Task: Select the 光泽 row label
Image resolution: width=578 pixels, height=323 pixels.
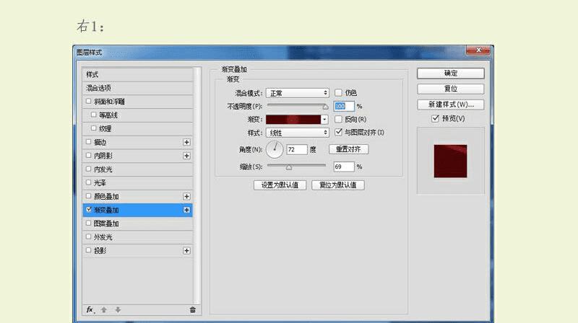Action: 100,183
